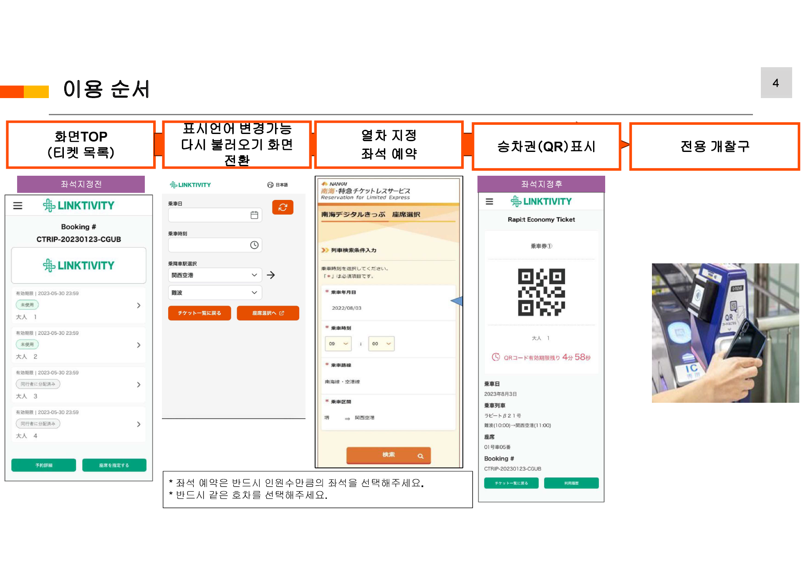This screenshot has width=803, height=566.
Task: Click the clock icon in 乗車時刻 field
Action: coord(254,245)
